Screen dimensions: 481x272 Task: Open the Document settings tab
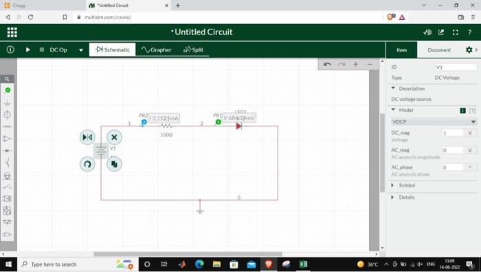click(x=439, y=50)
